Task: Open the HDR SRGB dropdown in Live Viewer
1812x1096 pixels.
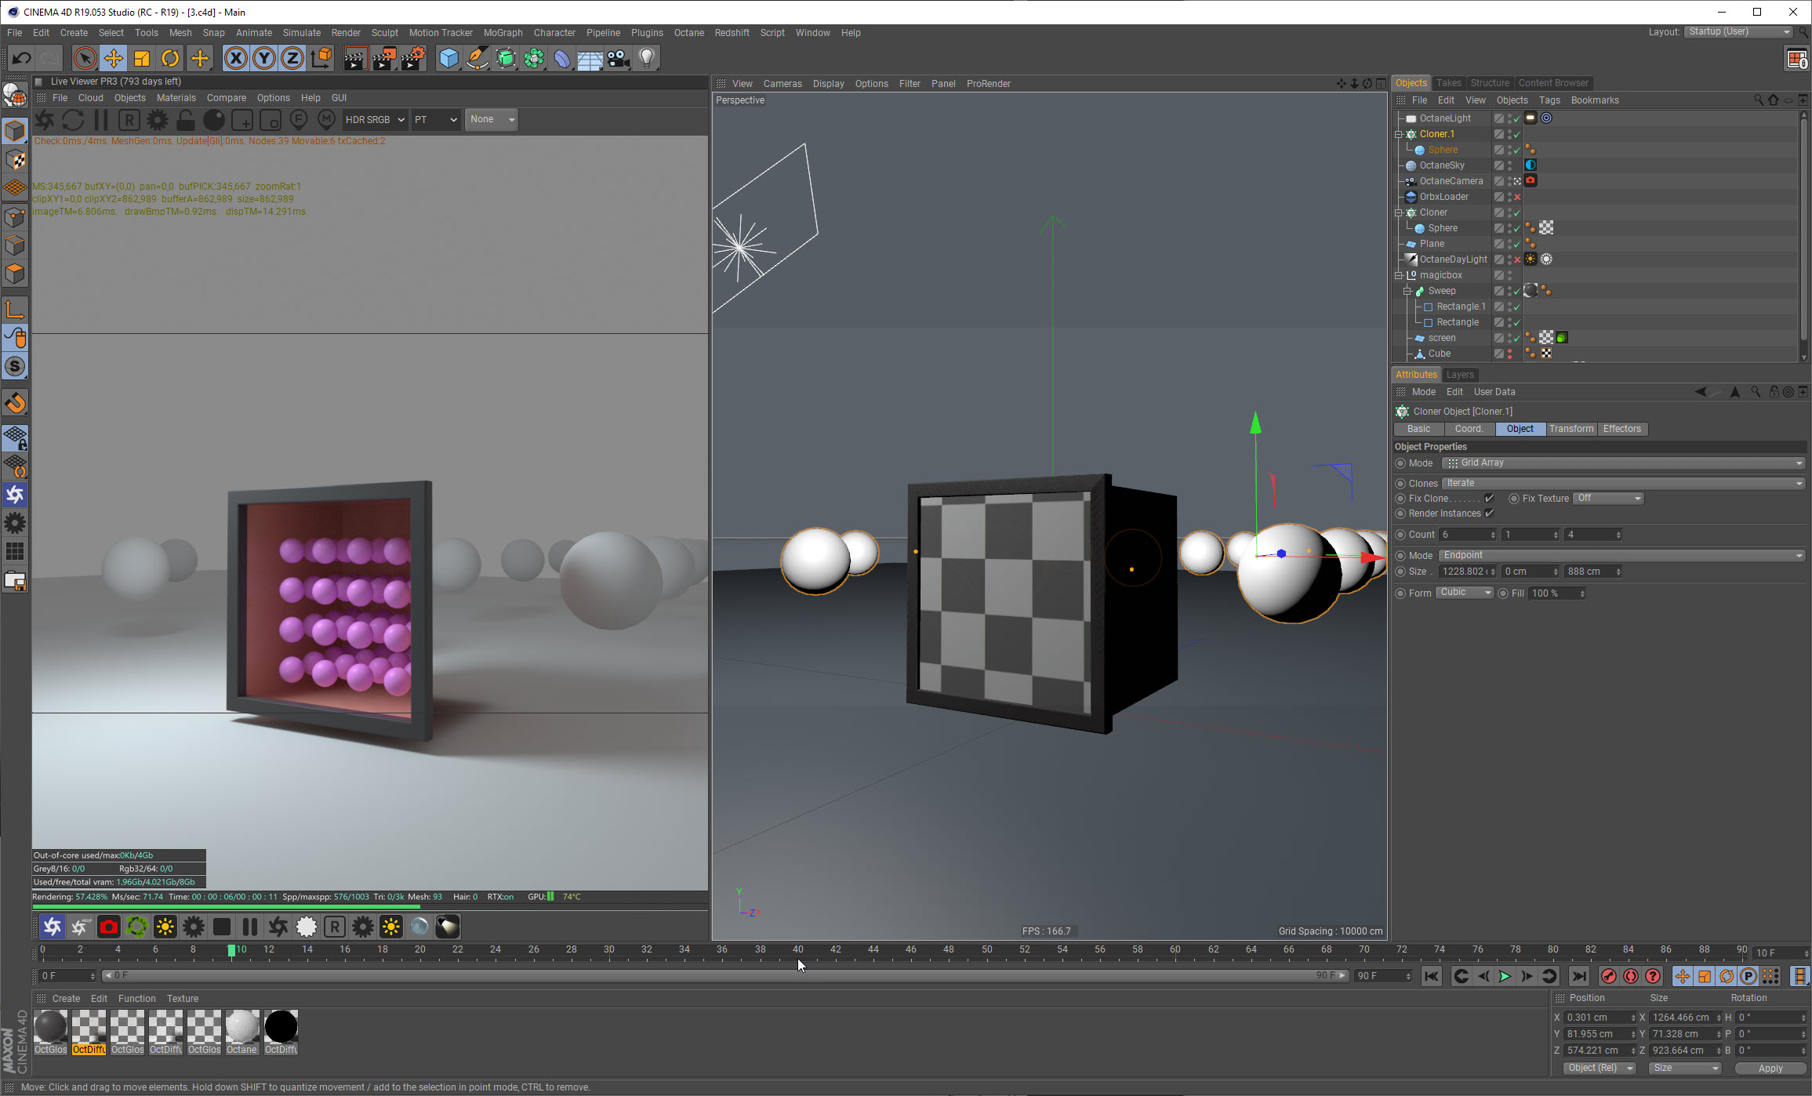Action: point(375,120)
